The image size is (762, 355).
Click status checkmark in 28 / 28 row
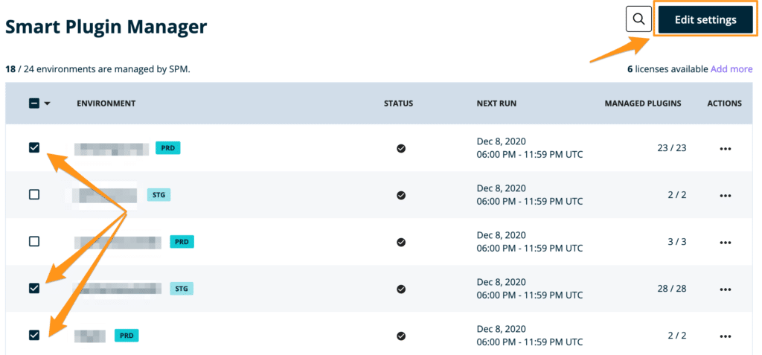(401, 289)
